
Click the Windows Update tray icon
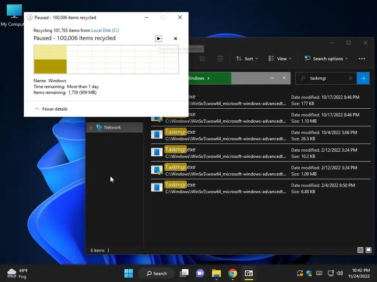(300, 273)
